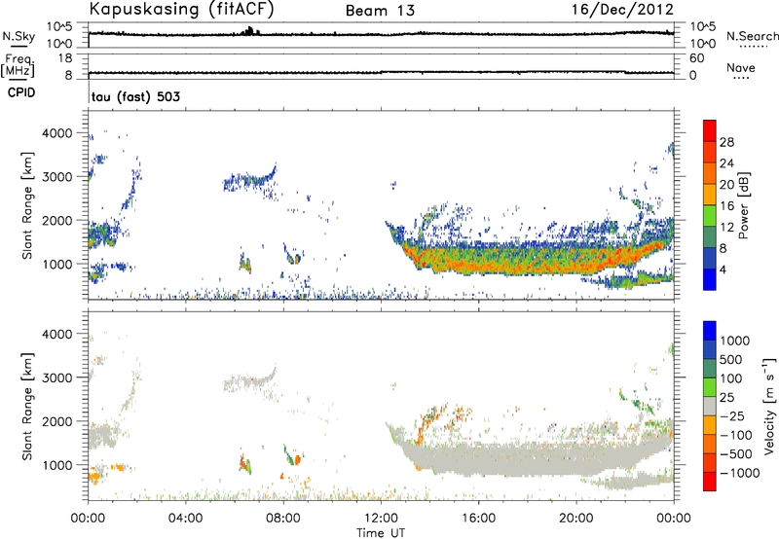This screenshot has height=539, width=779.
Task: Click the 'Nave' legend label
Action: click(x=741, y=67)
